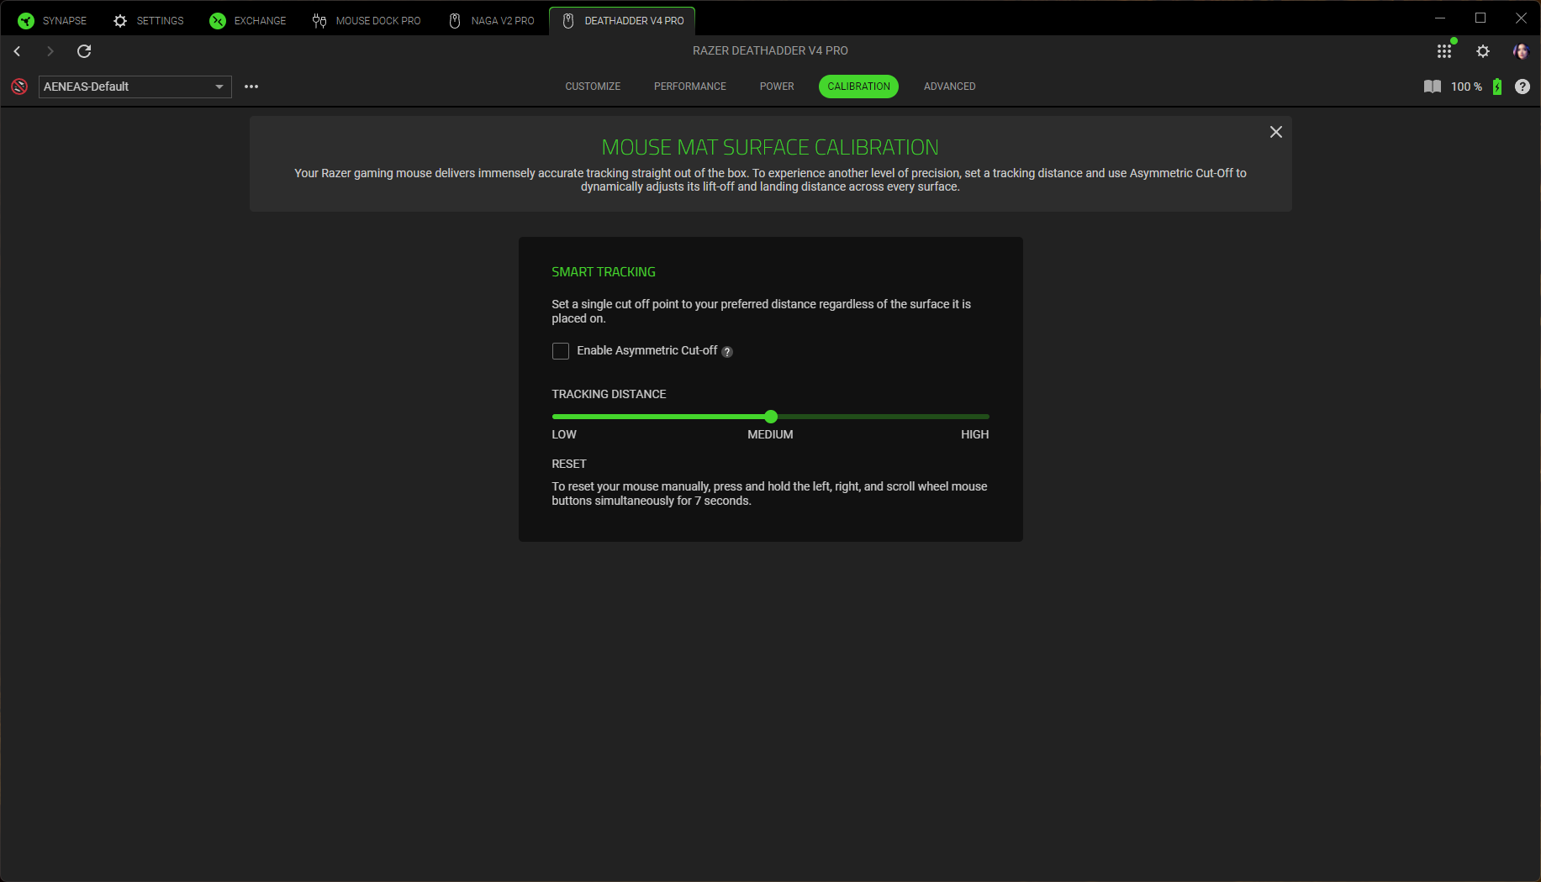Open the profile options ellipsis menu
Screen dimensions: 1541x882
(251, 87)
